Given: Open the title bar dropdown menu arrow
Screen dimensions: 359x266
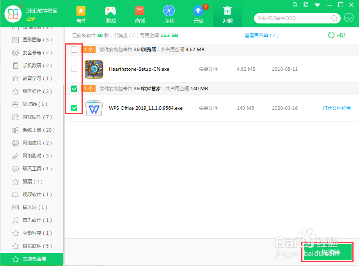Looking at the screenshot, I should point(317,5).
